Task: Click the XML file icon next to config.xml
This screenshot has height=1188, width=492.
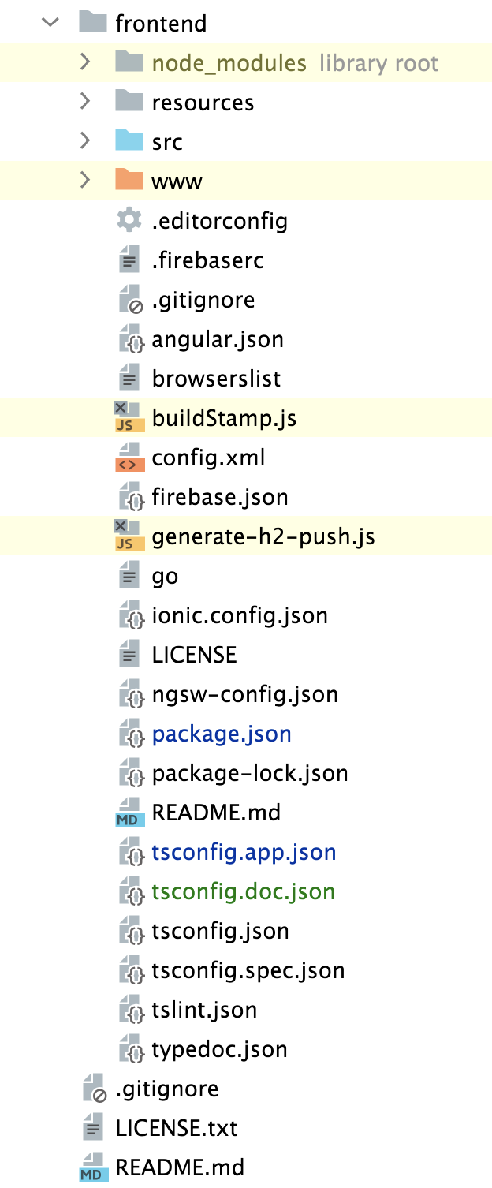Action: pyautogui.click(x=129, y=458)
